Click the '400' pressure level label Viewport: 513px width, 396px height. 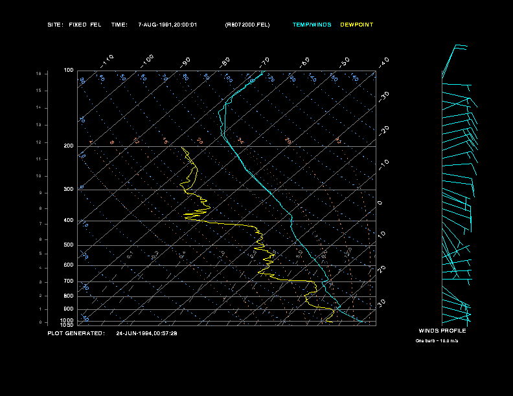point(69,221)
